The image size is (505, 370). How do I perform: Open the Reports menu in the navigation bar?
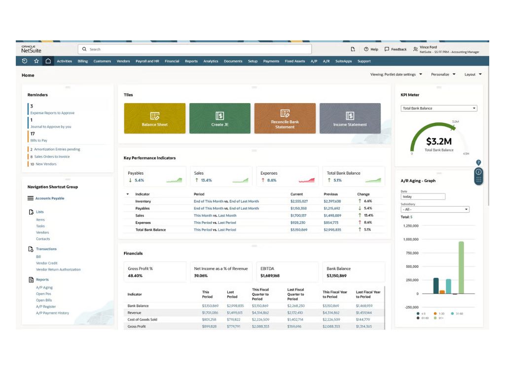coord(191,61)
